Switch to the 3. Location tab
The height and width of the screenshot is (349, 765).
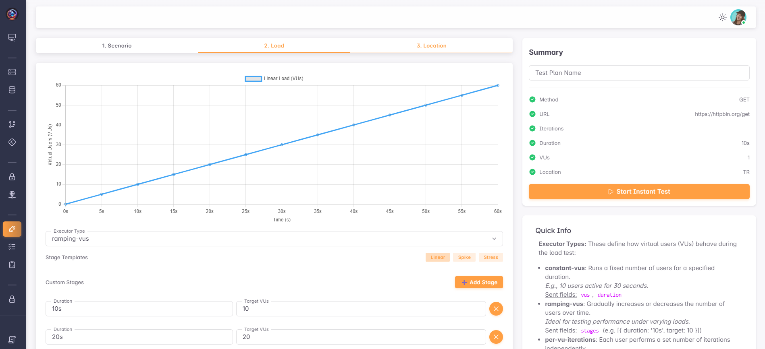[x=431, y=45]
